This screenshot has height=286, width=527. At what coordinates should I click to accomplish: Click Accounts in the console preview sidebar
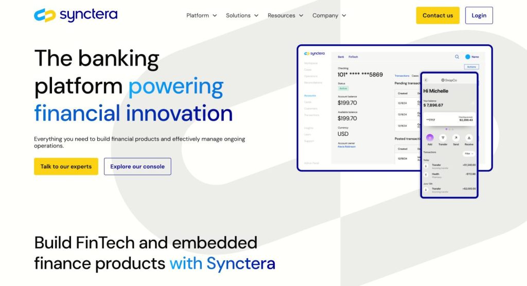[x=310, y=96]
